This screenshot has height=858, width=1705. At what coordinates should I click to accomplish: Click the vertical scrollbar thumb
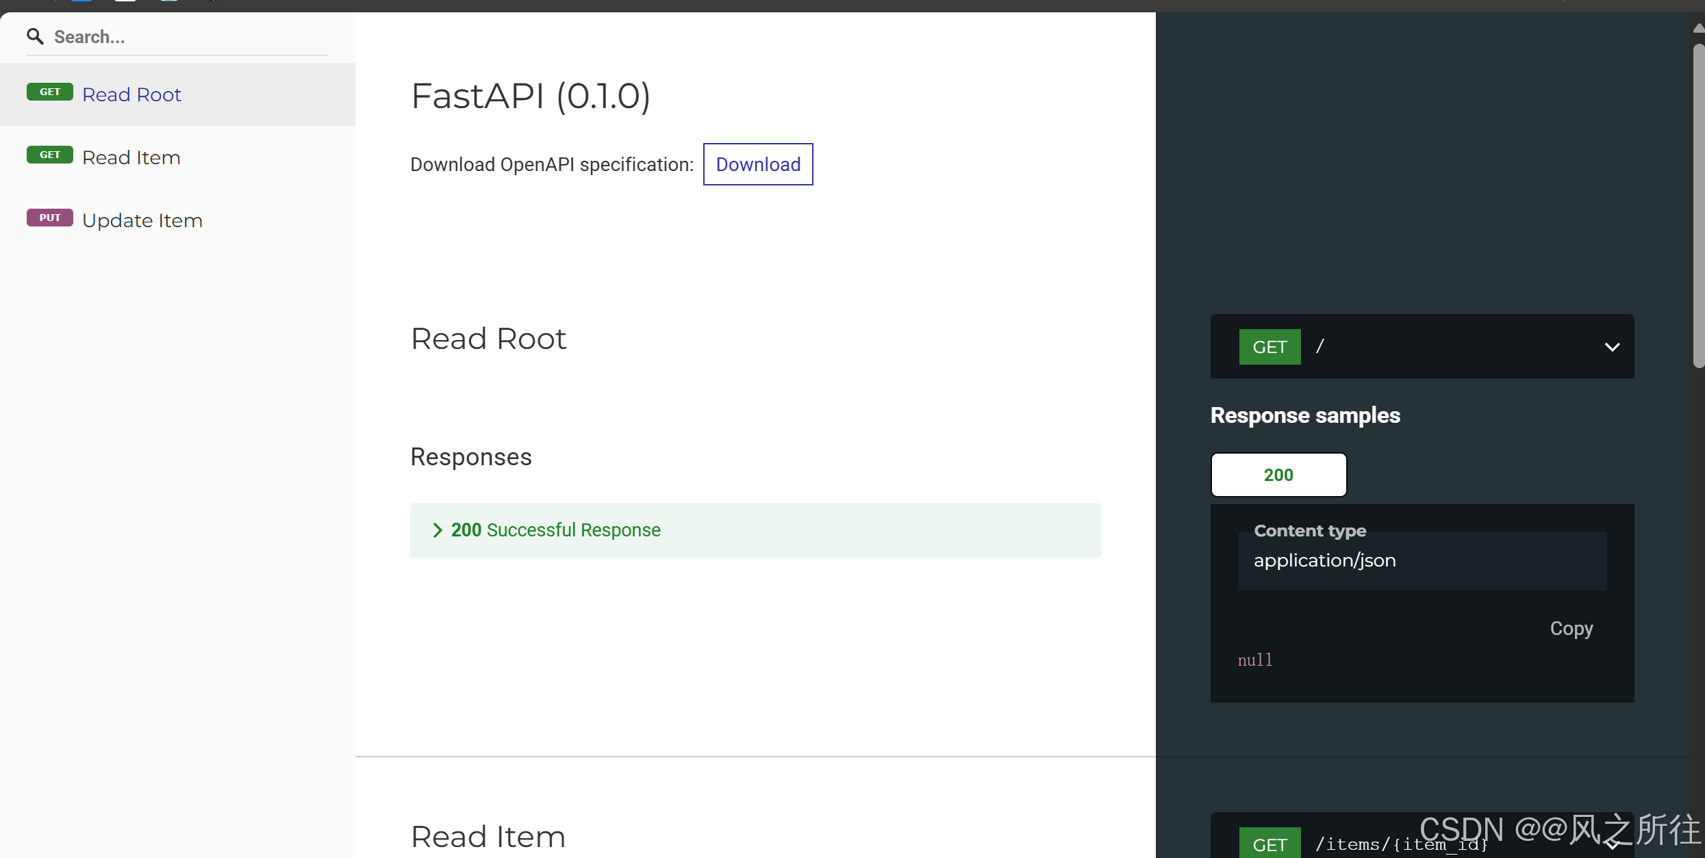coord(1698,205)
